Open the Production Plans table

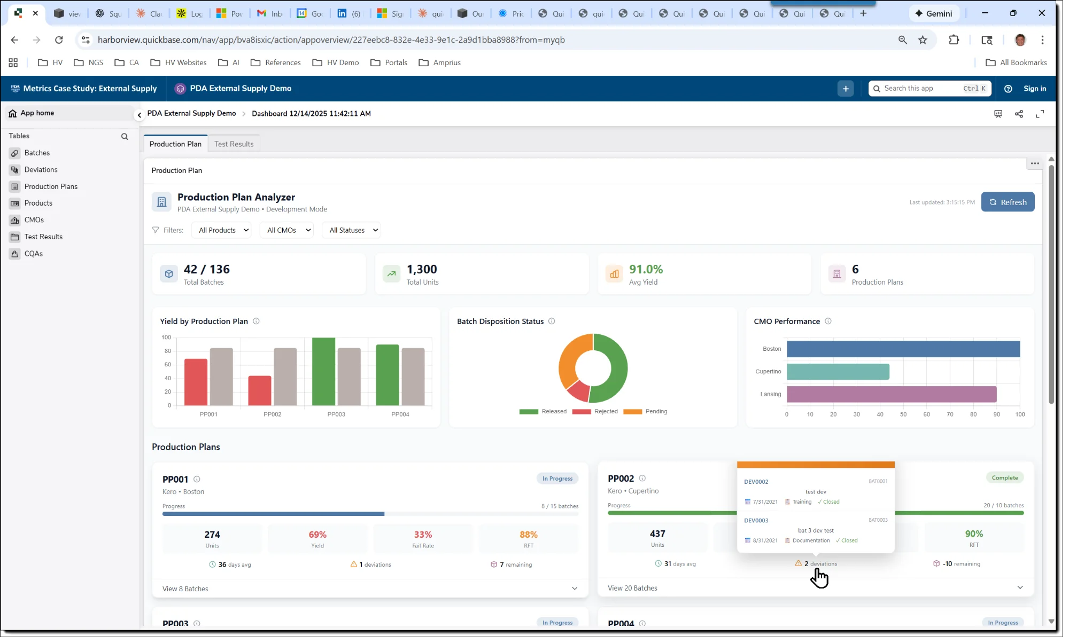click(51, 186)
